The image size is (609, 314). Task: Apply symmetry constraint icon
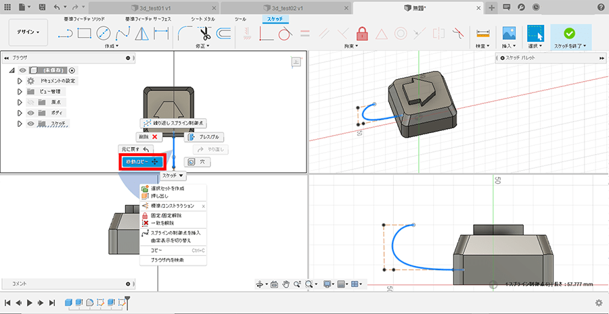(x=438, y=34)
